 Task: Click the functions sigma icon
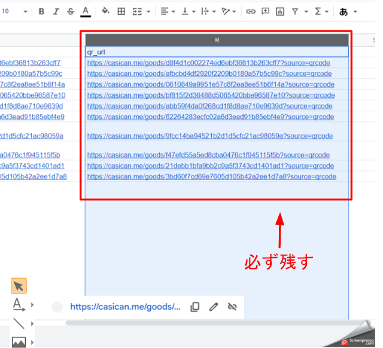(x=318, y=11)
